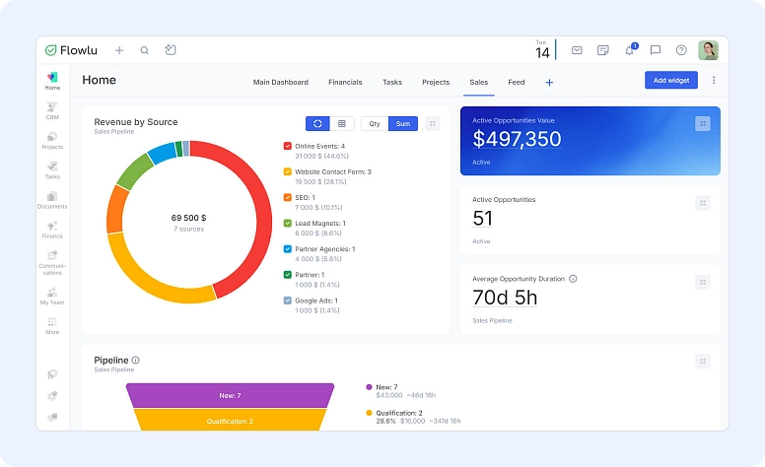Screen dimensions: 765x467
Task: Go to Finance in the sidebar
Action: click(52, 230)
